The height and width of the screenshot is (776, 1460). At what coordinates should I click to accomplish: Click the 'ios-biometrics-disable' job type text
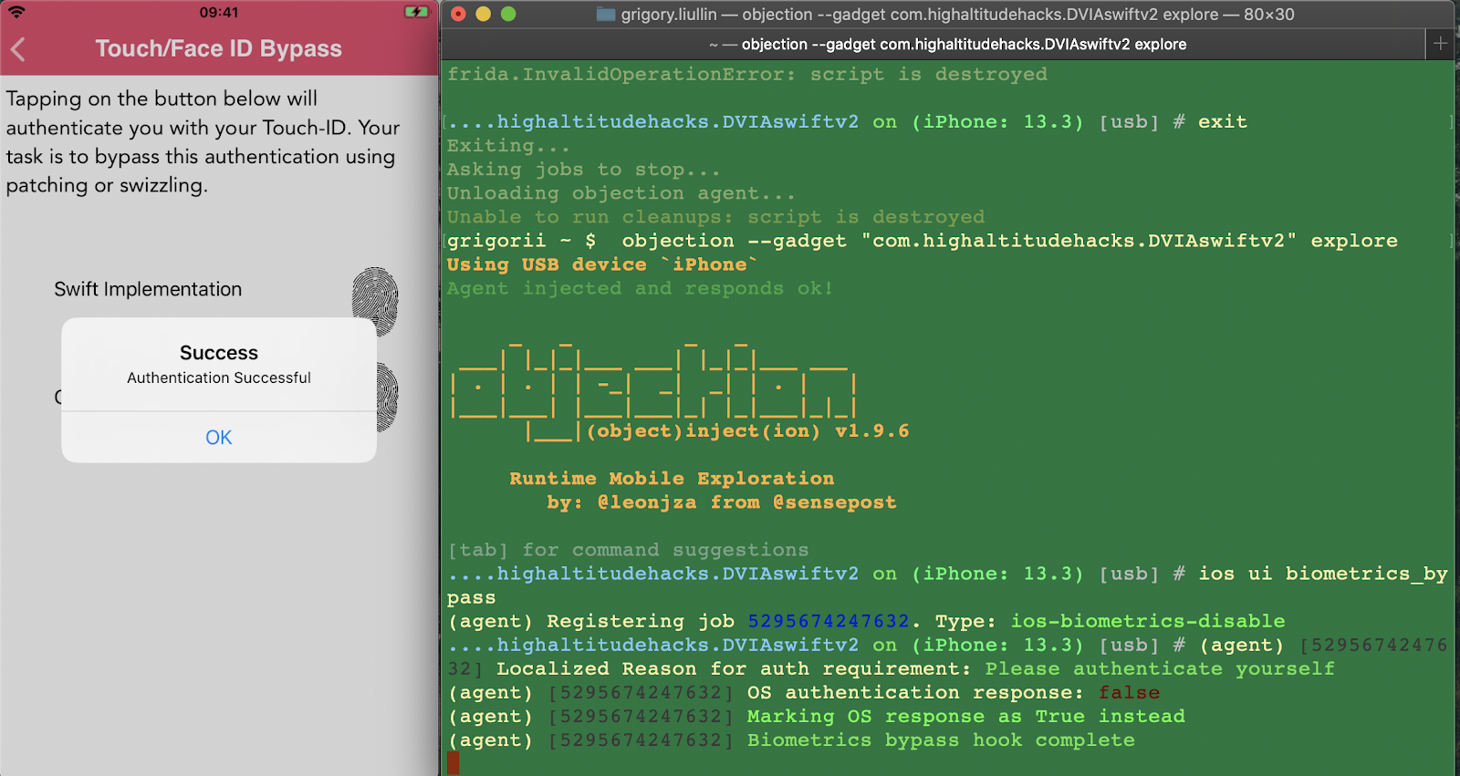tap(1148, 621)
